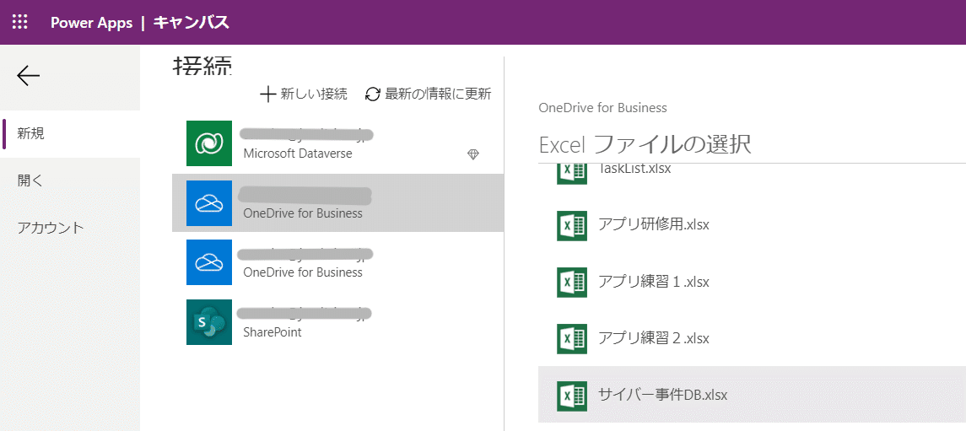The width and height of the screenshot is (966, 431).
Task: Click the Microsoft Dataverse connection icon
Action: pyautogui.click(x=209, y=143)
